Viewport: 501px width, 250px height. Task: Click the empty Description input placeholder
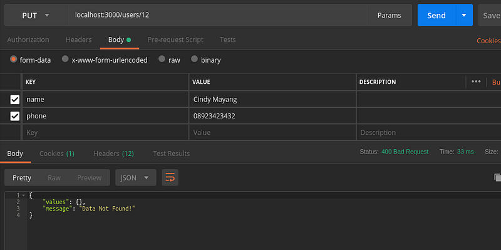(x=428, y=132)
